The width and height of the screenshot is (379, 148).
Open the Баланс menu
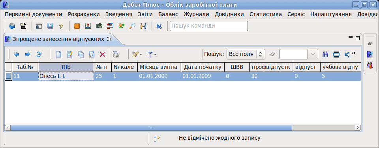click(168, 14)
